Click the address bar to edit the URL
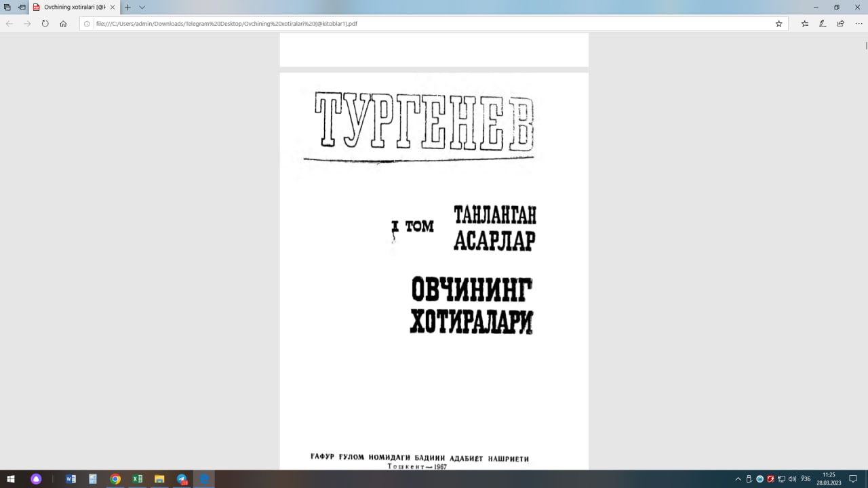This screenshot has width=868, height=488. tap(271, 23)
